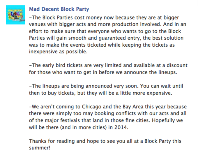The height and width of the screenshot is (153, 198).
Task: Click the word 'Chicago' in the post
Action: click(x=92, y=107)
